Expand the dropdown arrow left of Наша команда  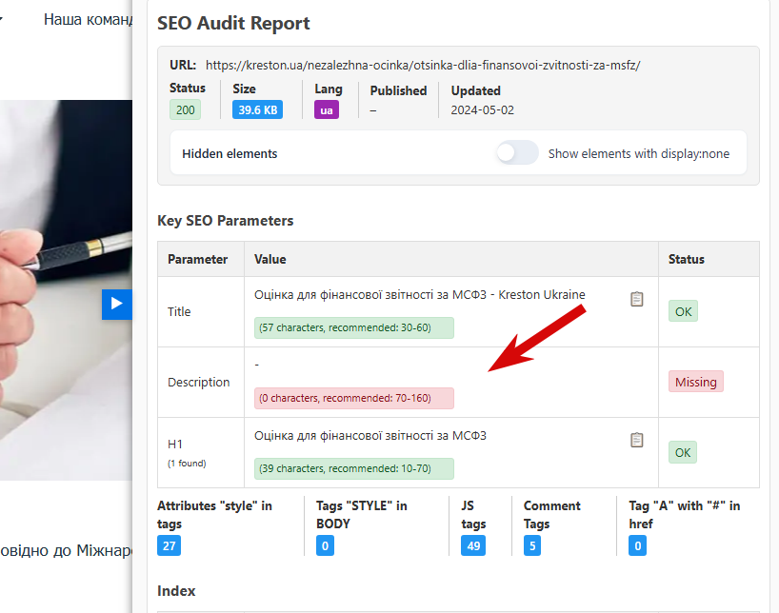(2, 19)
